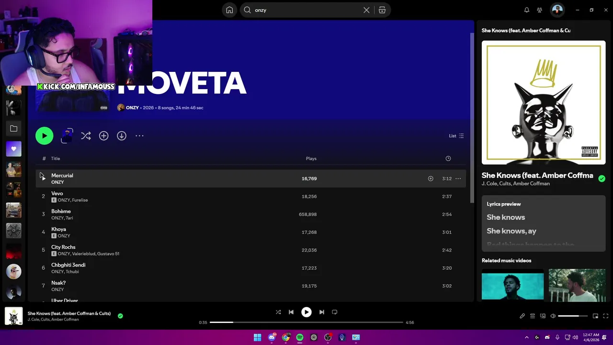Sort by the duration clock column icon

coord(448,159)
